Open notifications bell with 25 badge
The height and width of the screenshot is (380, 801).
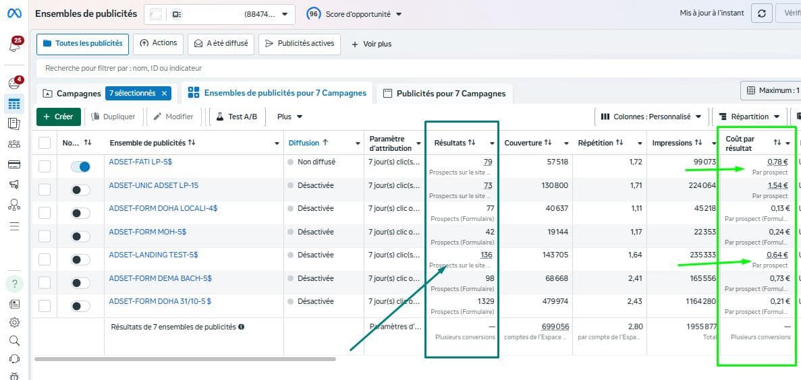click(x=15, y=45)
